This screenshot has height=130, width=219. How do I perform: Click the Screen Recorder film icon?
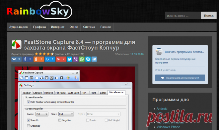(x=62, y=78)
